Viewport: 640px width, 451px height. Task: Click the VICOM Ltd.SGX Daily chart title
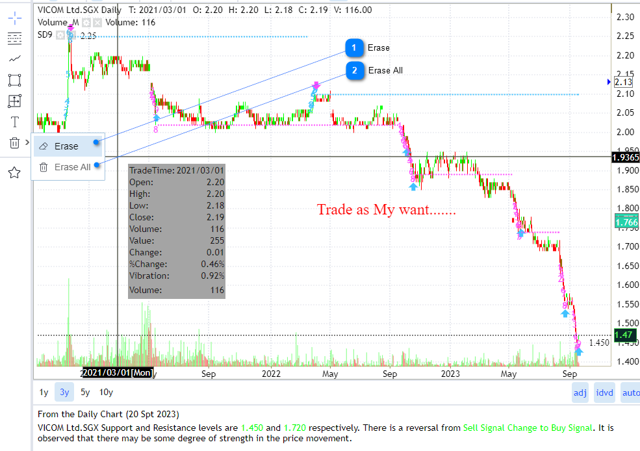pyautogui.click(x=79, y=10)
